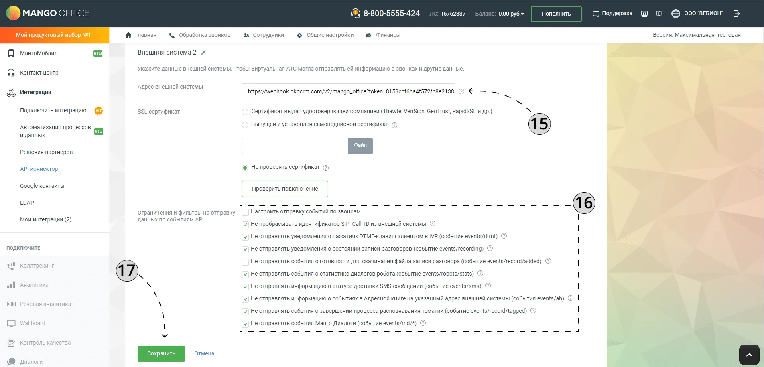This screenshot has height=367, width=764.
Task: Open the balance dropdown arrow
Action: coord(522,14)
